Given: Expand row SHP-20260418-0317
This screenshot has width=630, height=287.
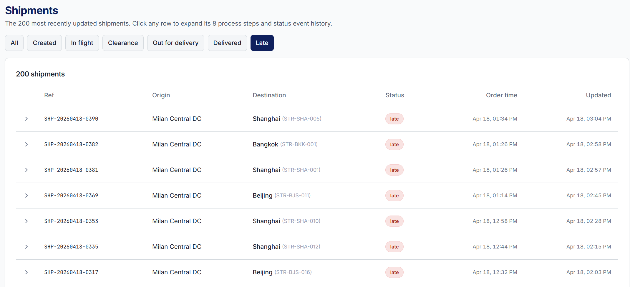Looking at the screenshot, I should pyautogui.click(x=26, y=272).
